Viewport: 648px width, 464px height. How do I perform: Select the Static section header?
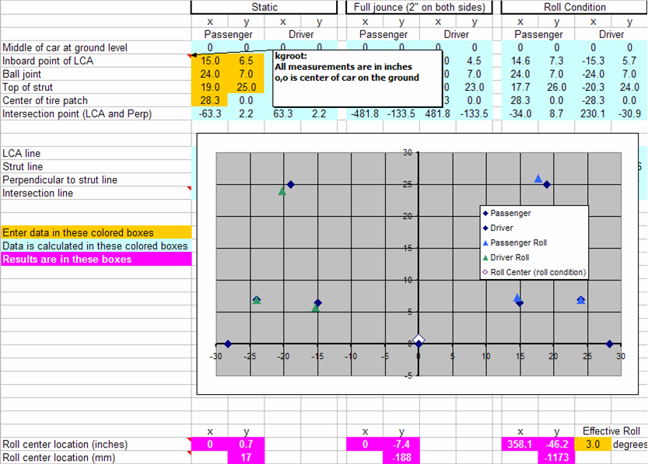pos(264,7)
